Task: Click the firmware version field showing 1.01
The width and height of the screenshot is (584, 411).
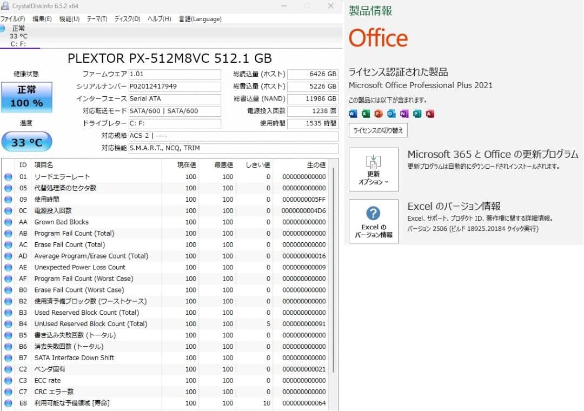Action: [173, 74]
